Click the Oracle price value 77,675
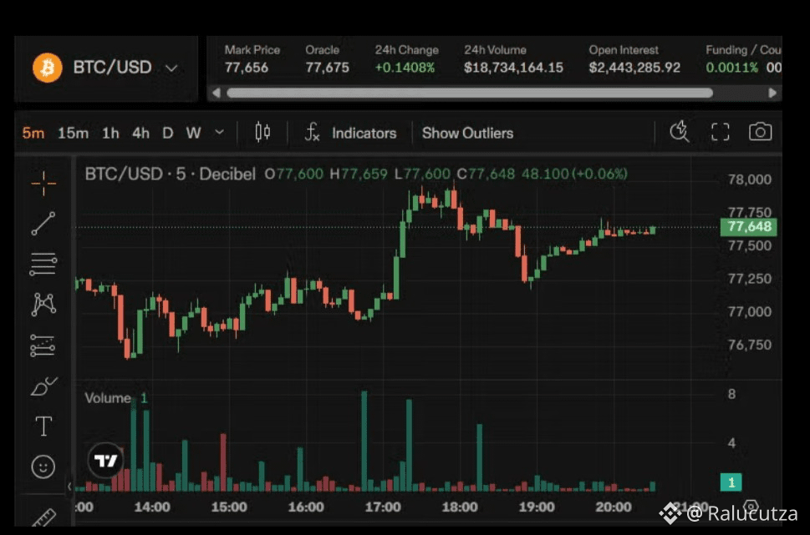810x535 pixels. coord(327,68)
